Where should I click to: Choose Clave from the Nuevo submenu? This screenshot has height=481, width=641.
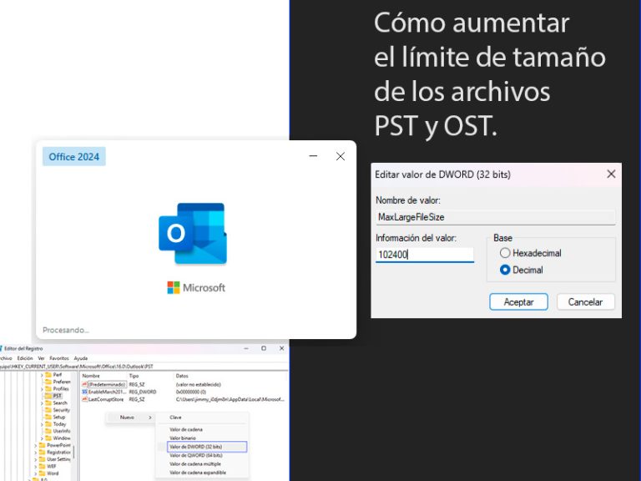[202, 418]
